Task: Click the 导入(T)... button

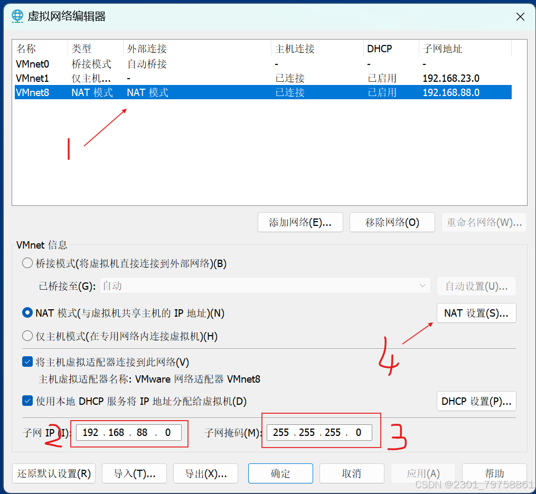Action: pos(134,473)
